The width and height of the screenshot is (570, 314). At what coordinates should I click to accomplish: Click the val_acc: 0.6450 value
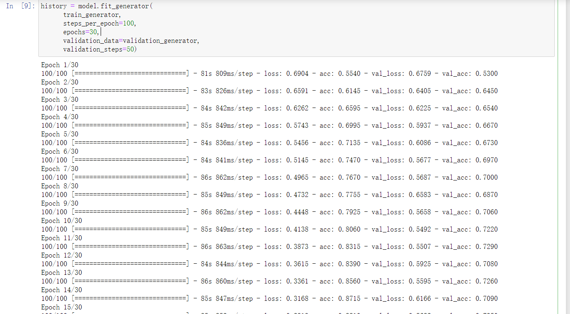[470, 91]
